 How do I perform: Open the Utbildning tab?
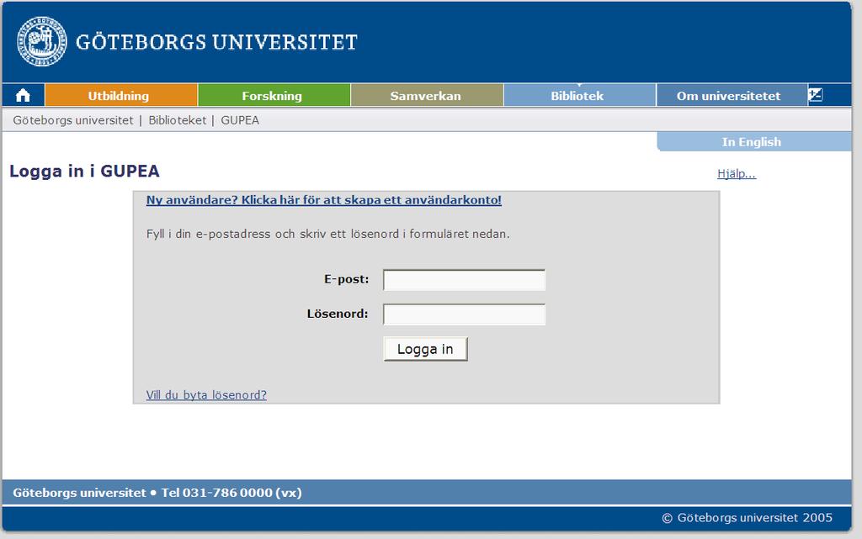(121, 96)
